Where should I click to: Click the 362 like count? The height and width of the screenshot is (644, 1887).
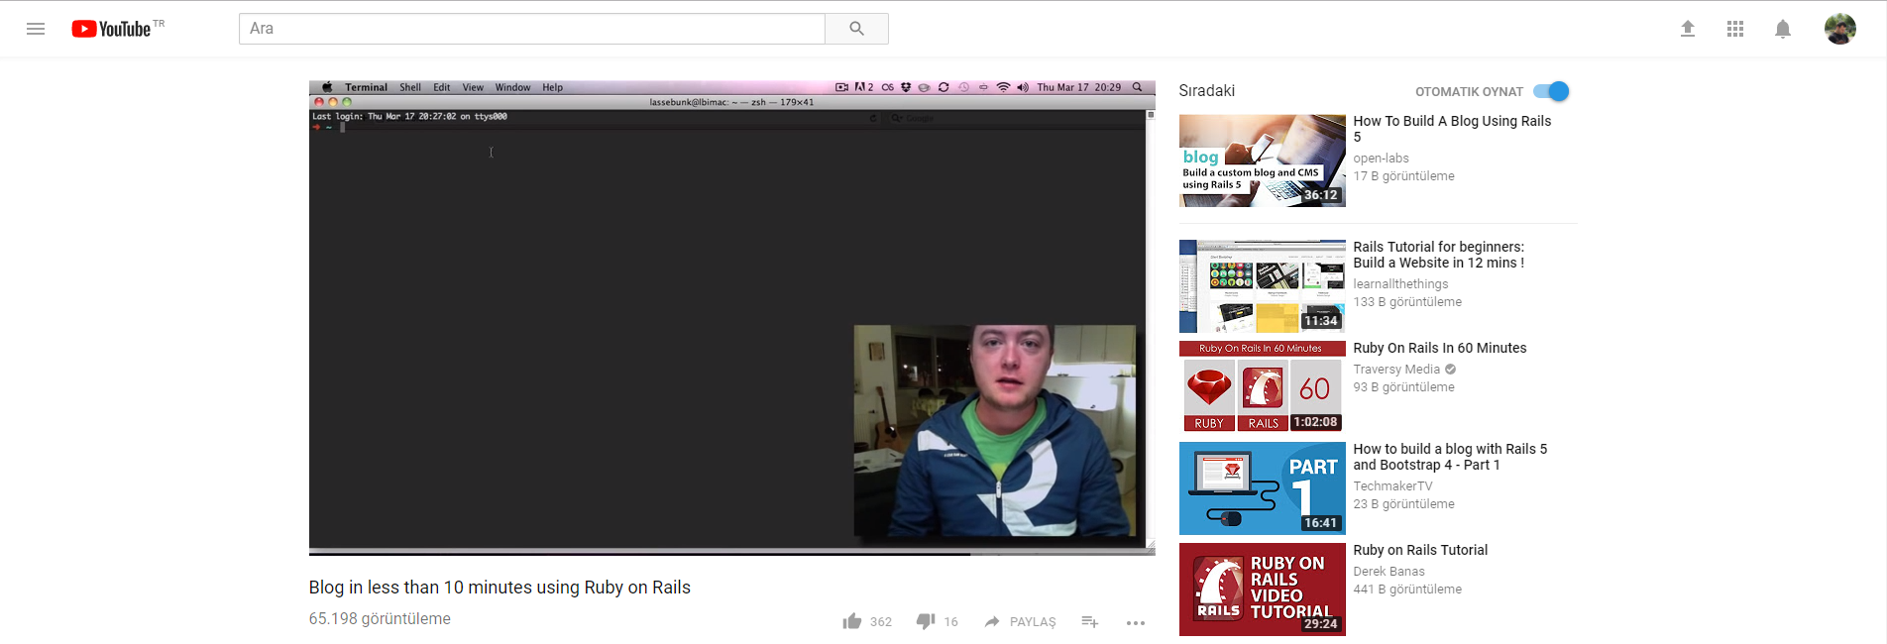(x=881, y=622)
